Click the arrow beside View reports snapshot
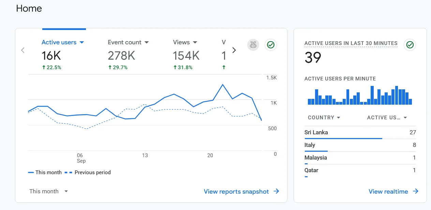The width and height of the screenshot is (431, 210). [276, 191]
